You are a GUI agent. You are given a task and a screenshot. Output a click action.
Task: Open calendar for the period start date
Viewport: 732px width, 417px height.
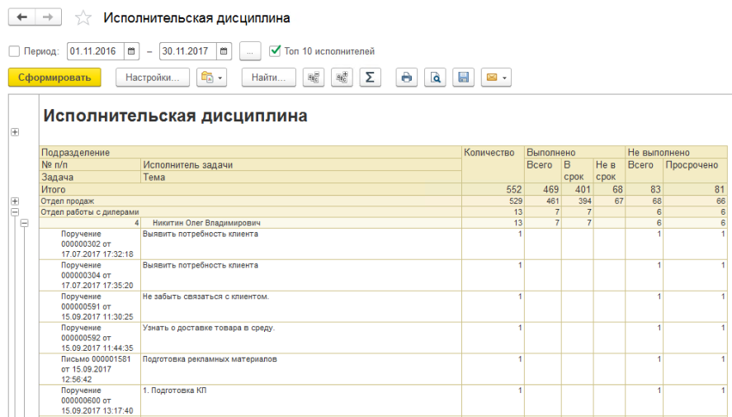(x=131, y=51)
